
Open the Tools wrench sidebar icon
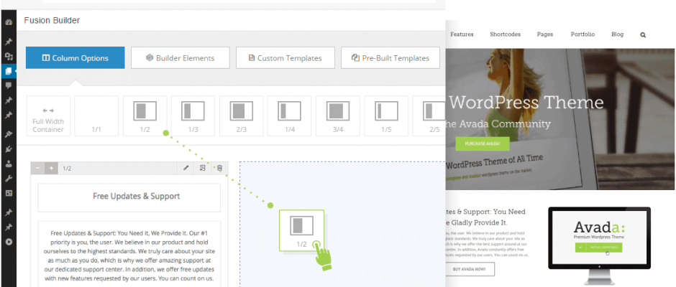point(9,179)
